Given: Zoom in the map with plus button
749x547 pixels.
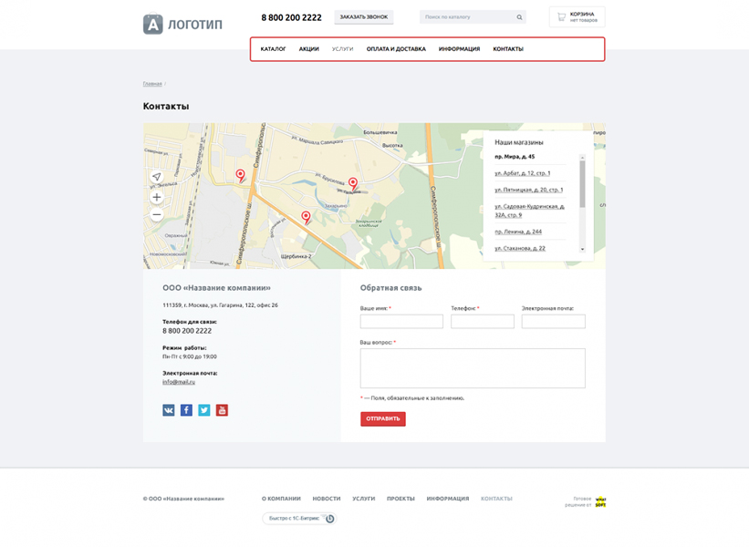Looking at the screenshot, I should coord(157,197).
